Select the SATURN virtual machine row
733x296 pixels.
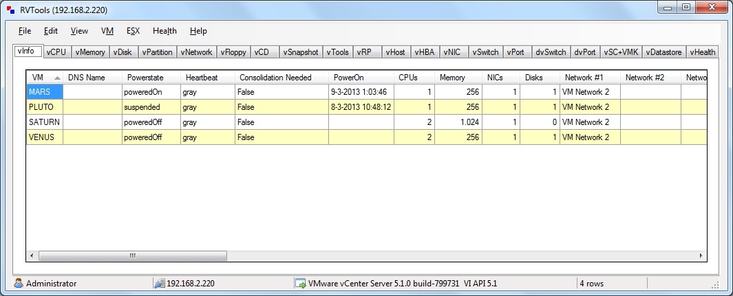pyautogui.click(x=366, y=122)
